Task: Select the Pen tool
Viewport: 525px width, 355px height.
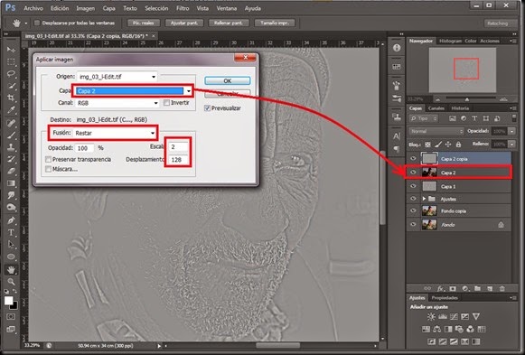Action: click(x=11, y=220)
